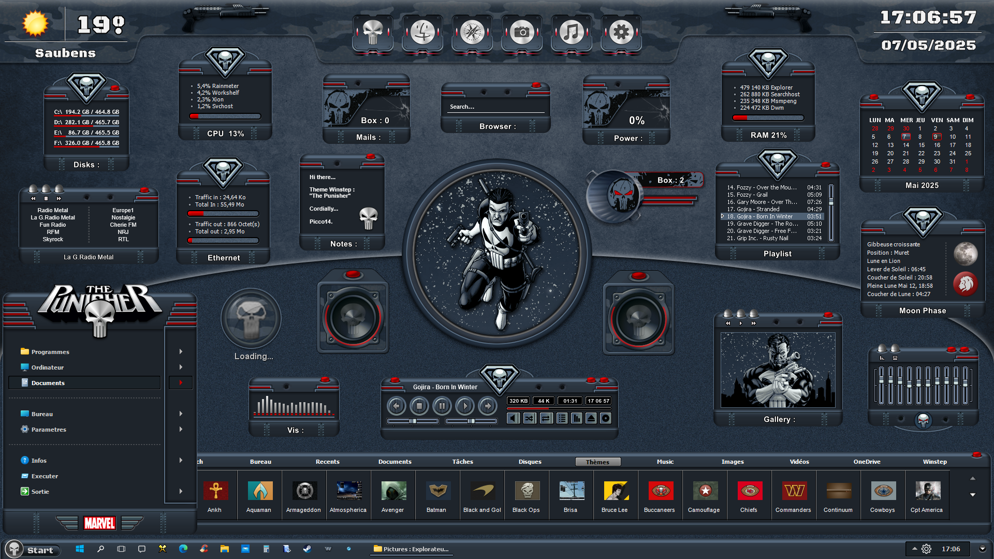Viewport: 994px width, 559px height.
Task: Expand Sortie submenu arrow
Action: [181, 491]
